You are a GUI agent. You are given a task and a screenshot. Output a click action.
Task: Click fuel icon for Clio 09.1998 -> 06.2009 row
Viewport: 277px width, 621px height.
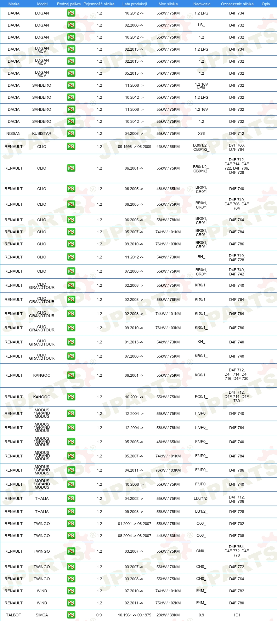coord(71,147)
